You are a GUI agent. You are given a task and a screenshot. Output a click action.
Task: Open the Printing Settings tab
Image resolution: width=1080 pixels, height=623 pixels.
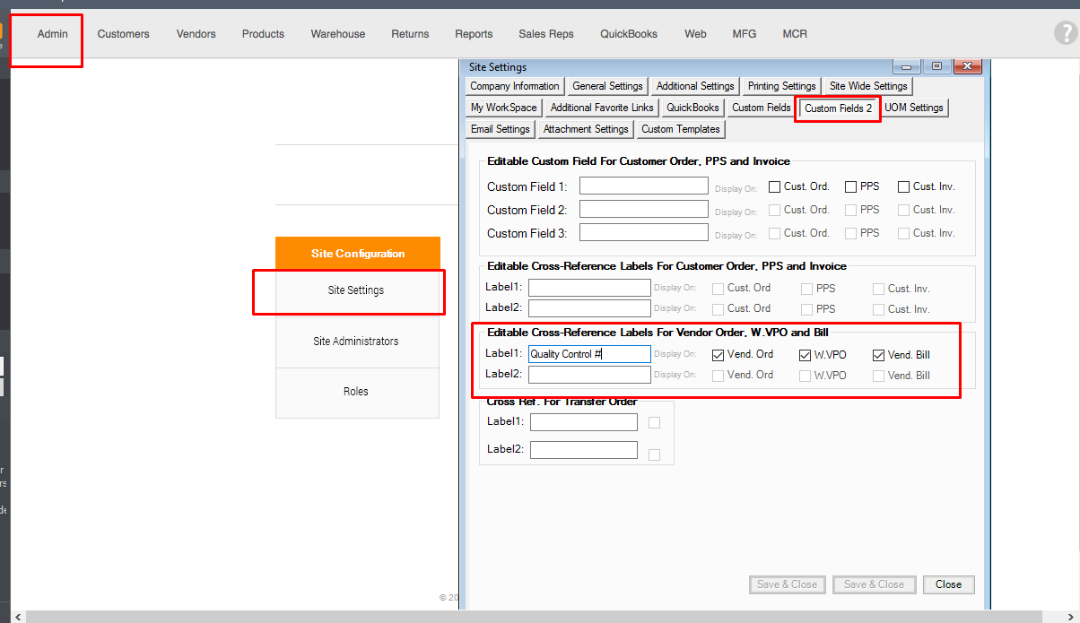(x=781, y=86)
